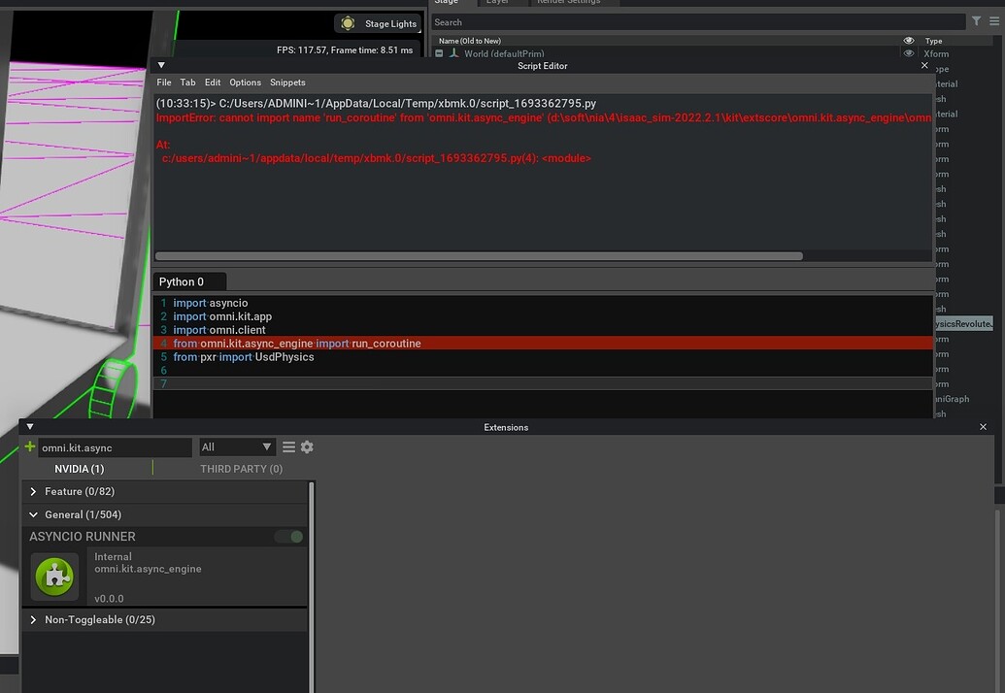Open the Extensions settings gear icon
The height and width of the screenshot is (693, 1005).
(x=307, y=446)
